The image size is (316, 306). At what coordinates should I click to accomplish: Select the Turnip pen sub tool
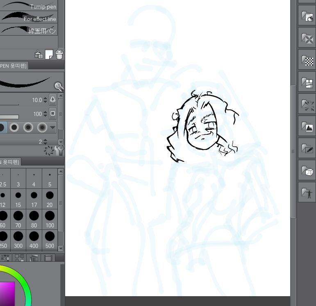[x=29, y=6]
